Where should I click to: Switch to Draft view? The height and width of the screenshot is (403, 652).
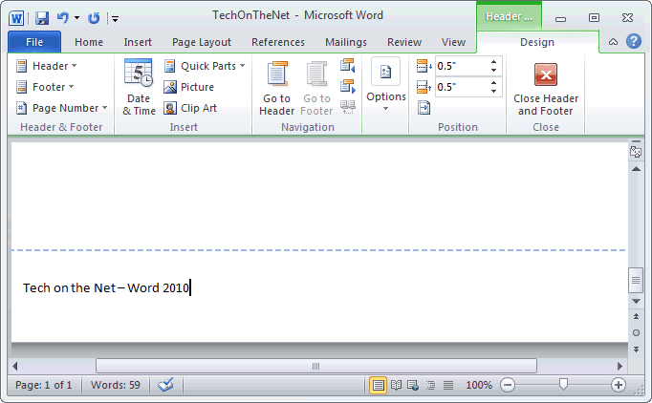448,385
